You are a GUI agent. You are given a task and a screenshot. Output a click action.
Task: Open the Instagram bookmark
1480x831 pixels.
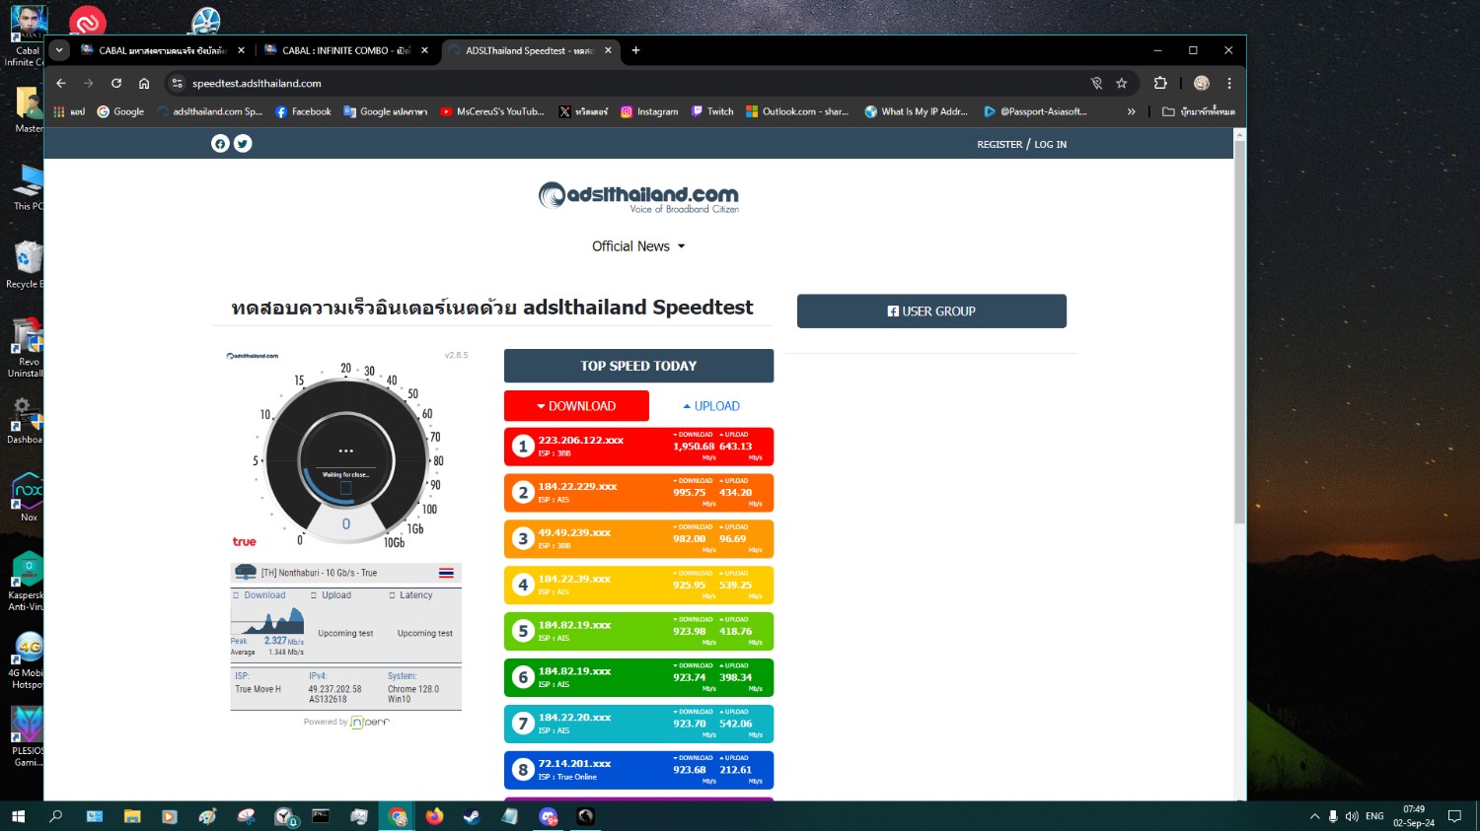(649, 112)
